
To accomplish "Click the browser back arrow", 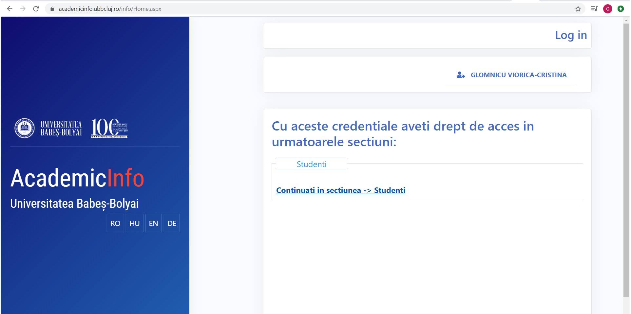I will pyautogui.click(x=10, y=9).
